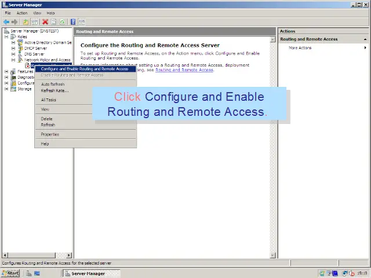Click the blue Help toolbar icon
The width and height of the screenshot is (371, 278).
pyautogui.click(x=73, y=22)
